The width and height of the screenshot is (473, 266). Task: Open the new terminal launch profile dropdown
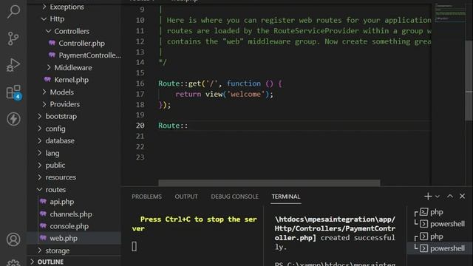438,197
